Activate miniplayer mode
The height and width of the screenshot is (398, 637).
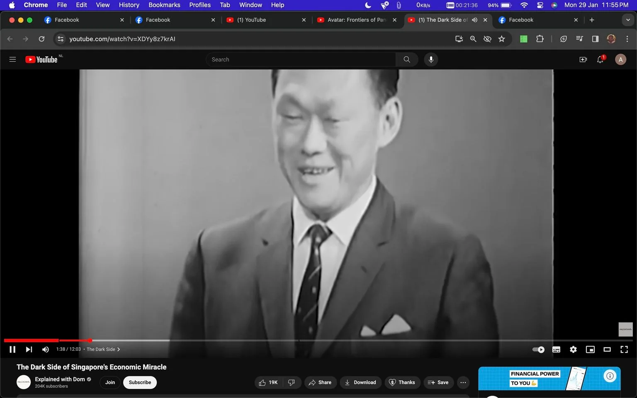click(x=590, y=349)
